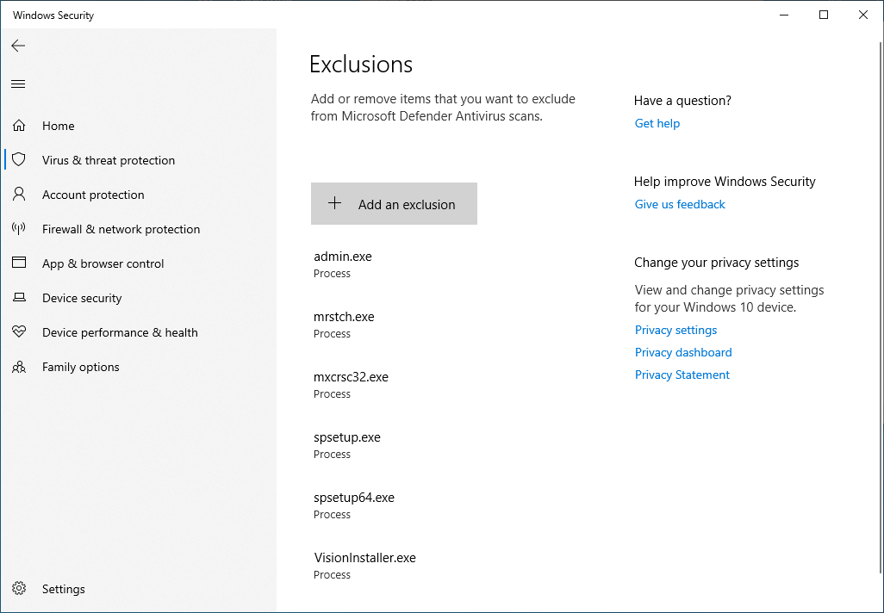Open Settings at sidebar bottom

(64, 589)
